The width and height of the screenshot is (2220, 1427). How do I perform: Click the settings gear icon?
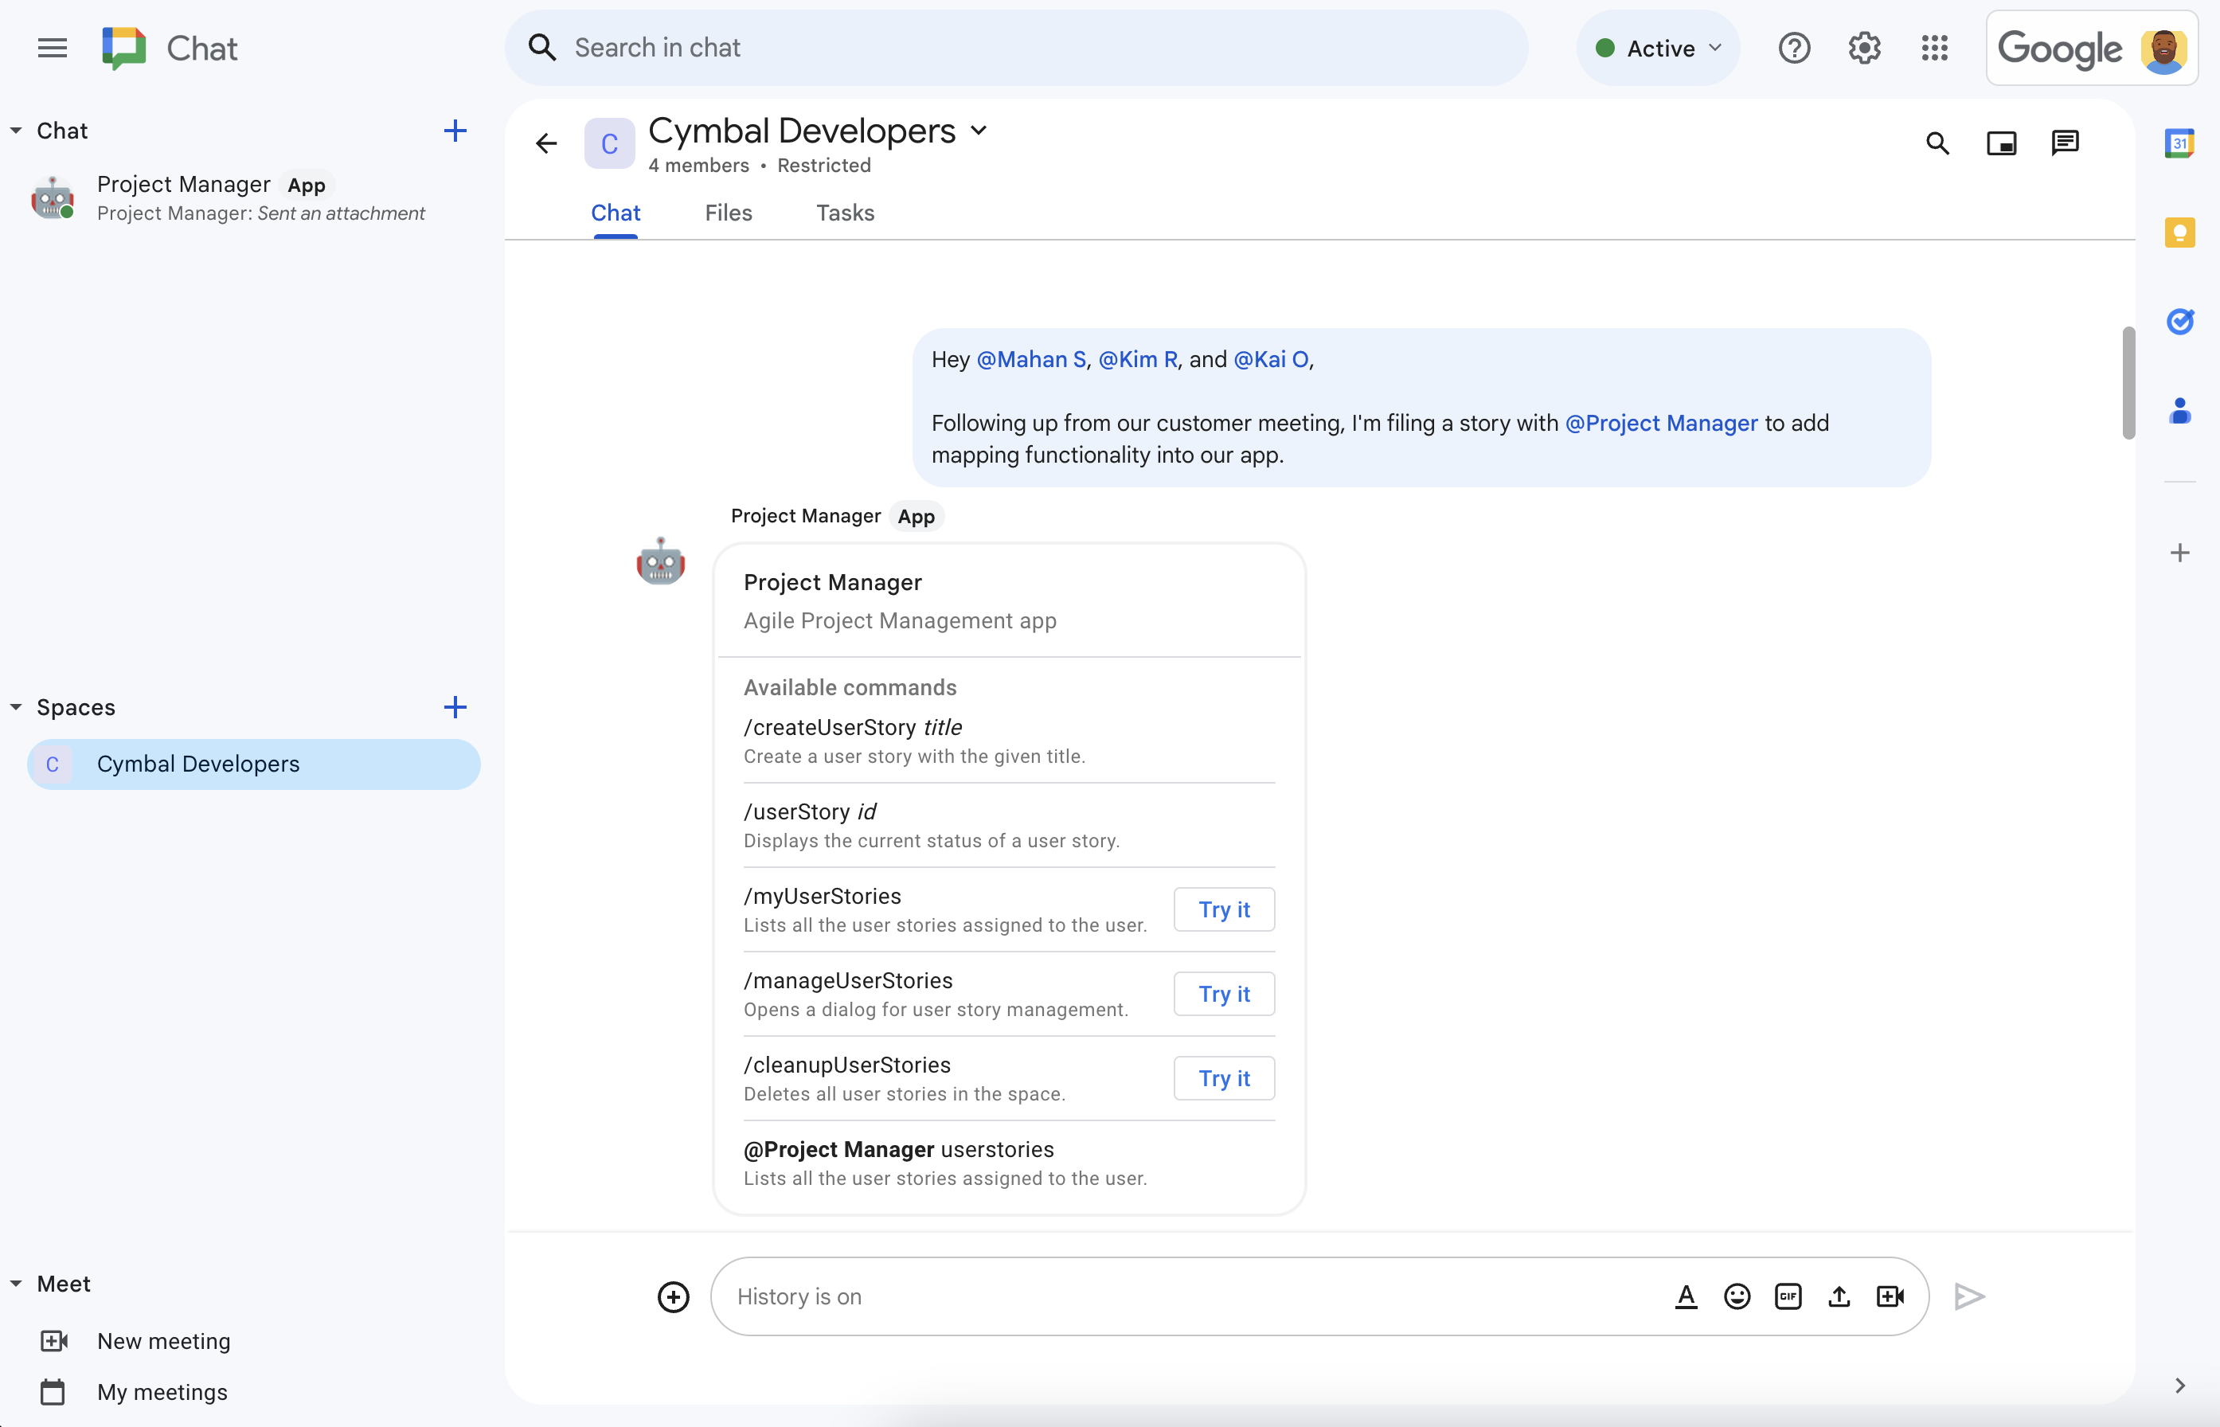[1866, 47]
